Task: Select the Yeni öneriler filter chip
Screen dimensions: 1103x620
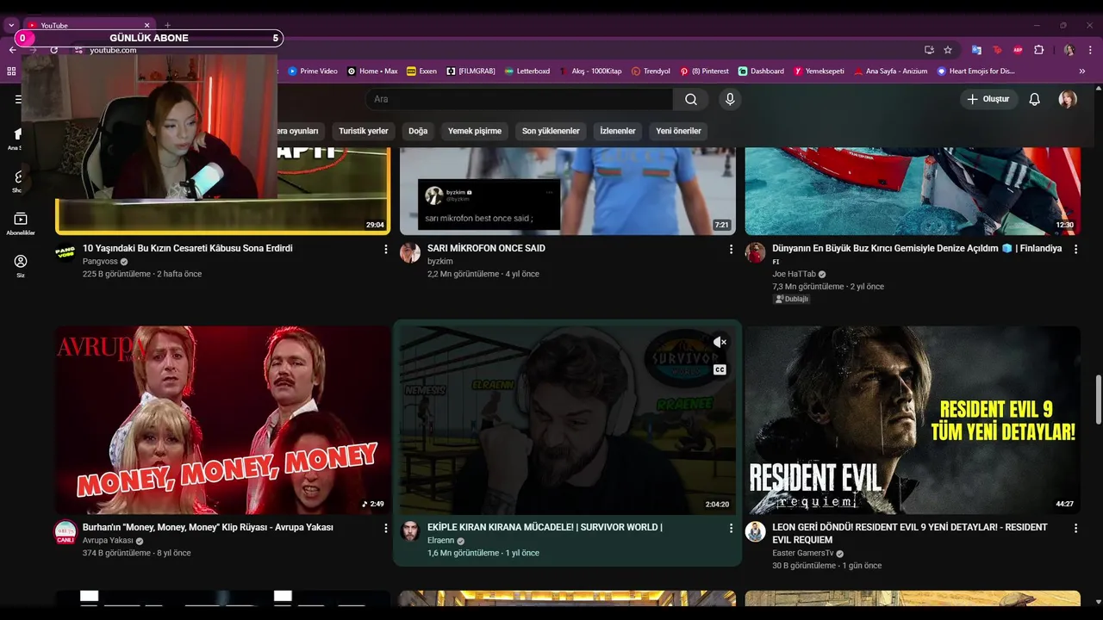Action: [678, 131]
